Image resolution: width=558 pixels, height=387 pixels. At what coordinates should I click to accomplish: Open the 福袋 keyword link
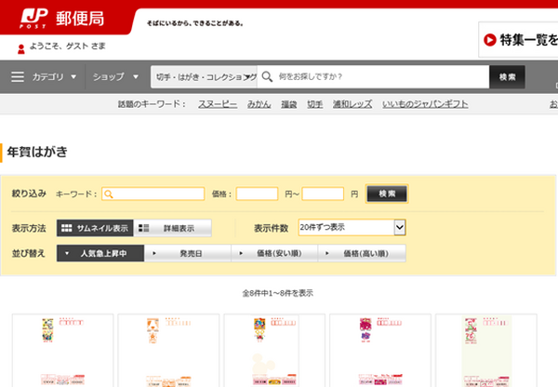[288, 104]
